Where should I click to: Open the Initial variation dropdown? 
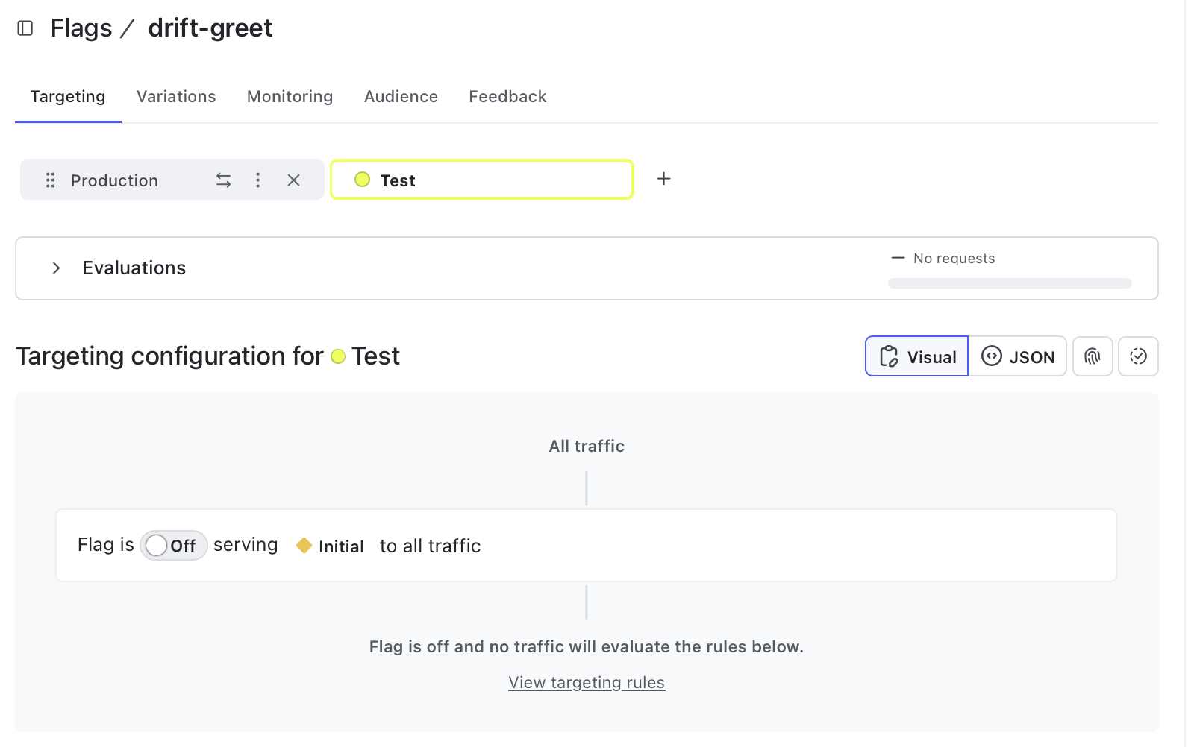click(331, 546)
